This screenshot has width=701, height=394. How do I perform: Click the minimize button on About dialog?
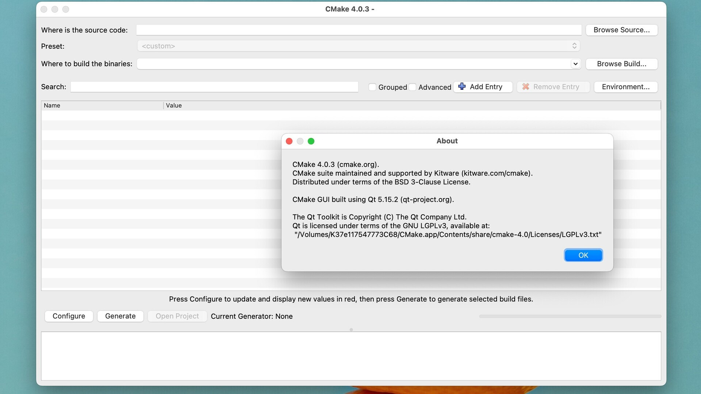(300, 141)
